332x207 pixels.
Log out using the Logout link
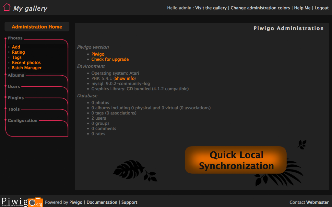(x=321, y=8)
